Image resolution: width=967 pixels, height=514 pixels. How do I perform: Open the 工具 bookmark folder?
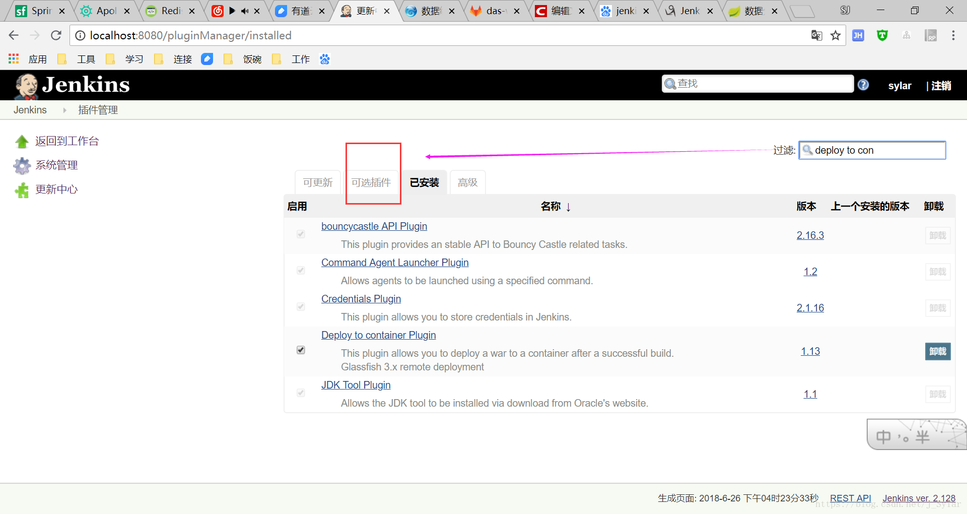pos(77,59)
